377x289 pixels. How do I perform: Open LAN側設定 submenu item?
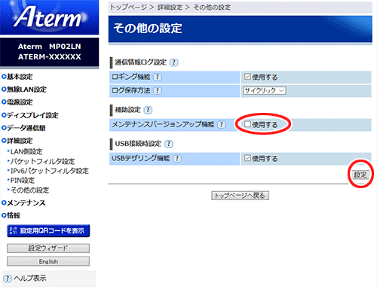tap(26, 151)
